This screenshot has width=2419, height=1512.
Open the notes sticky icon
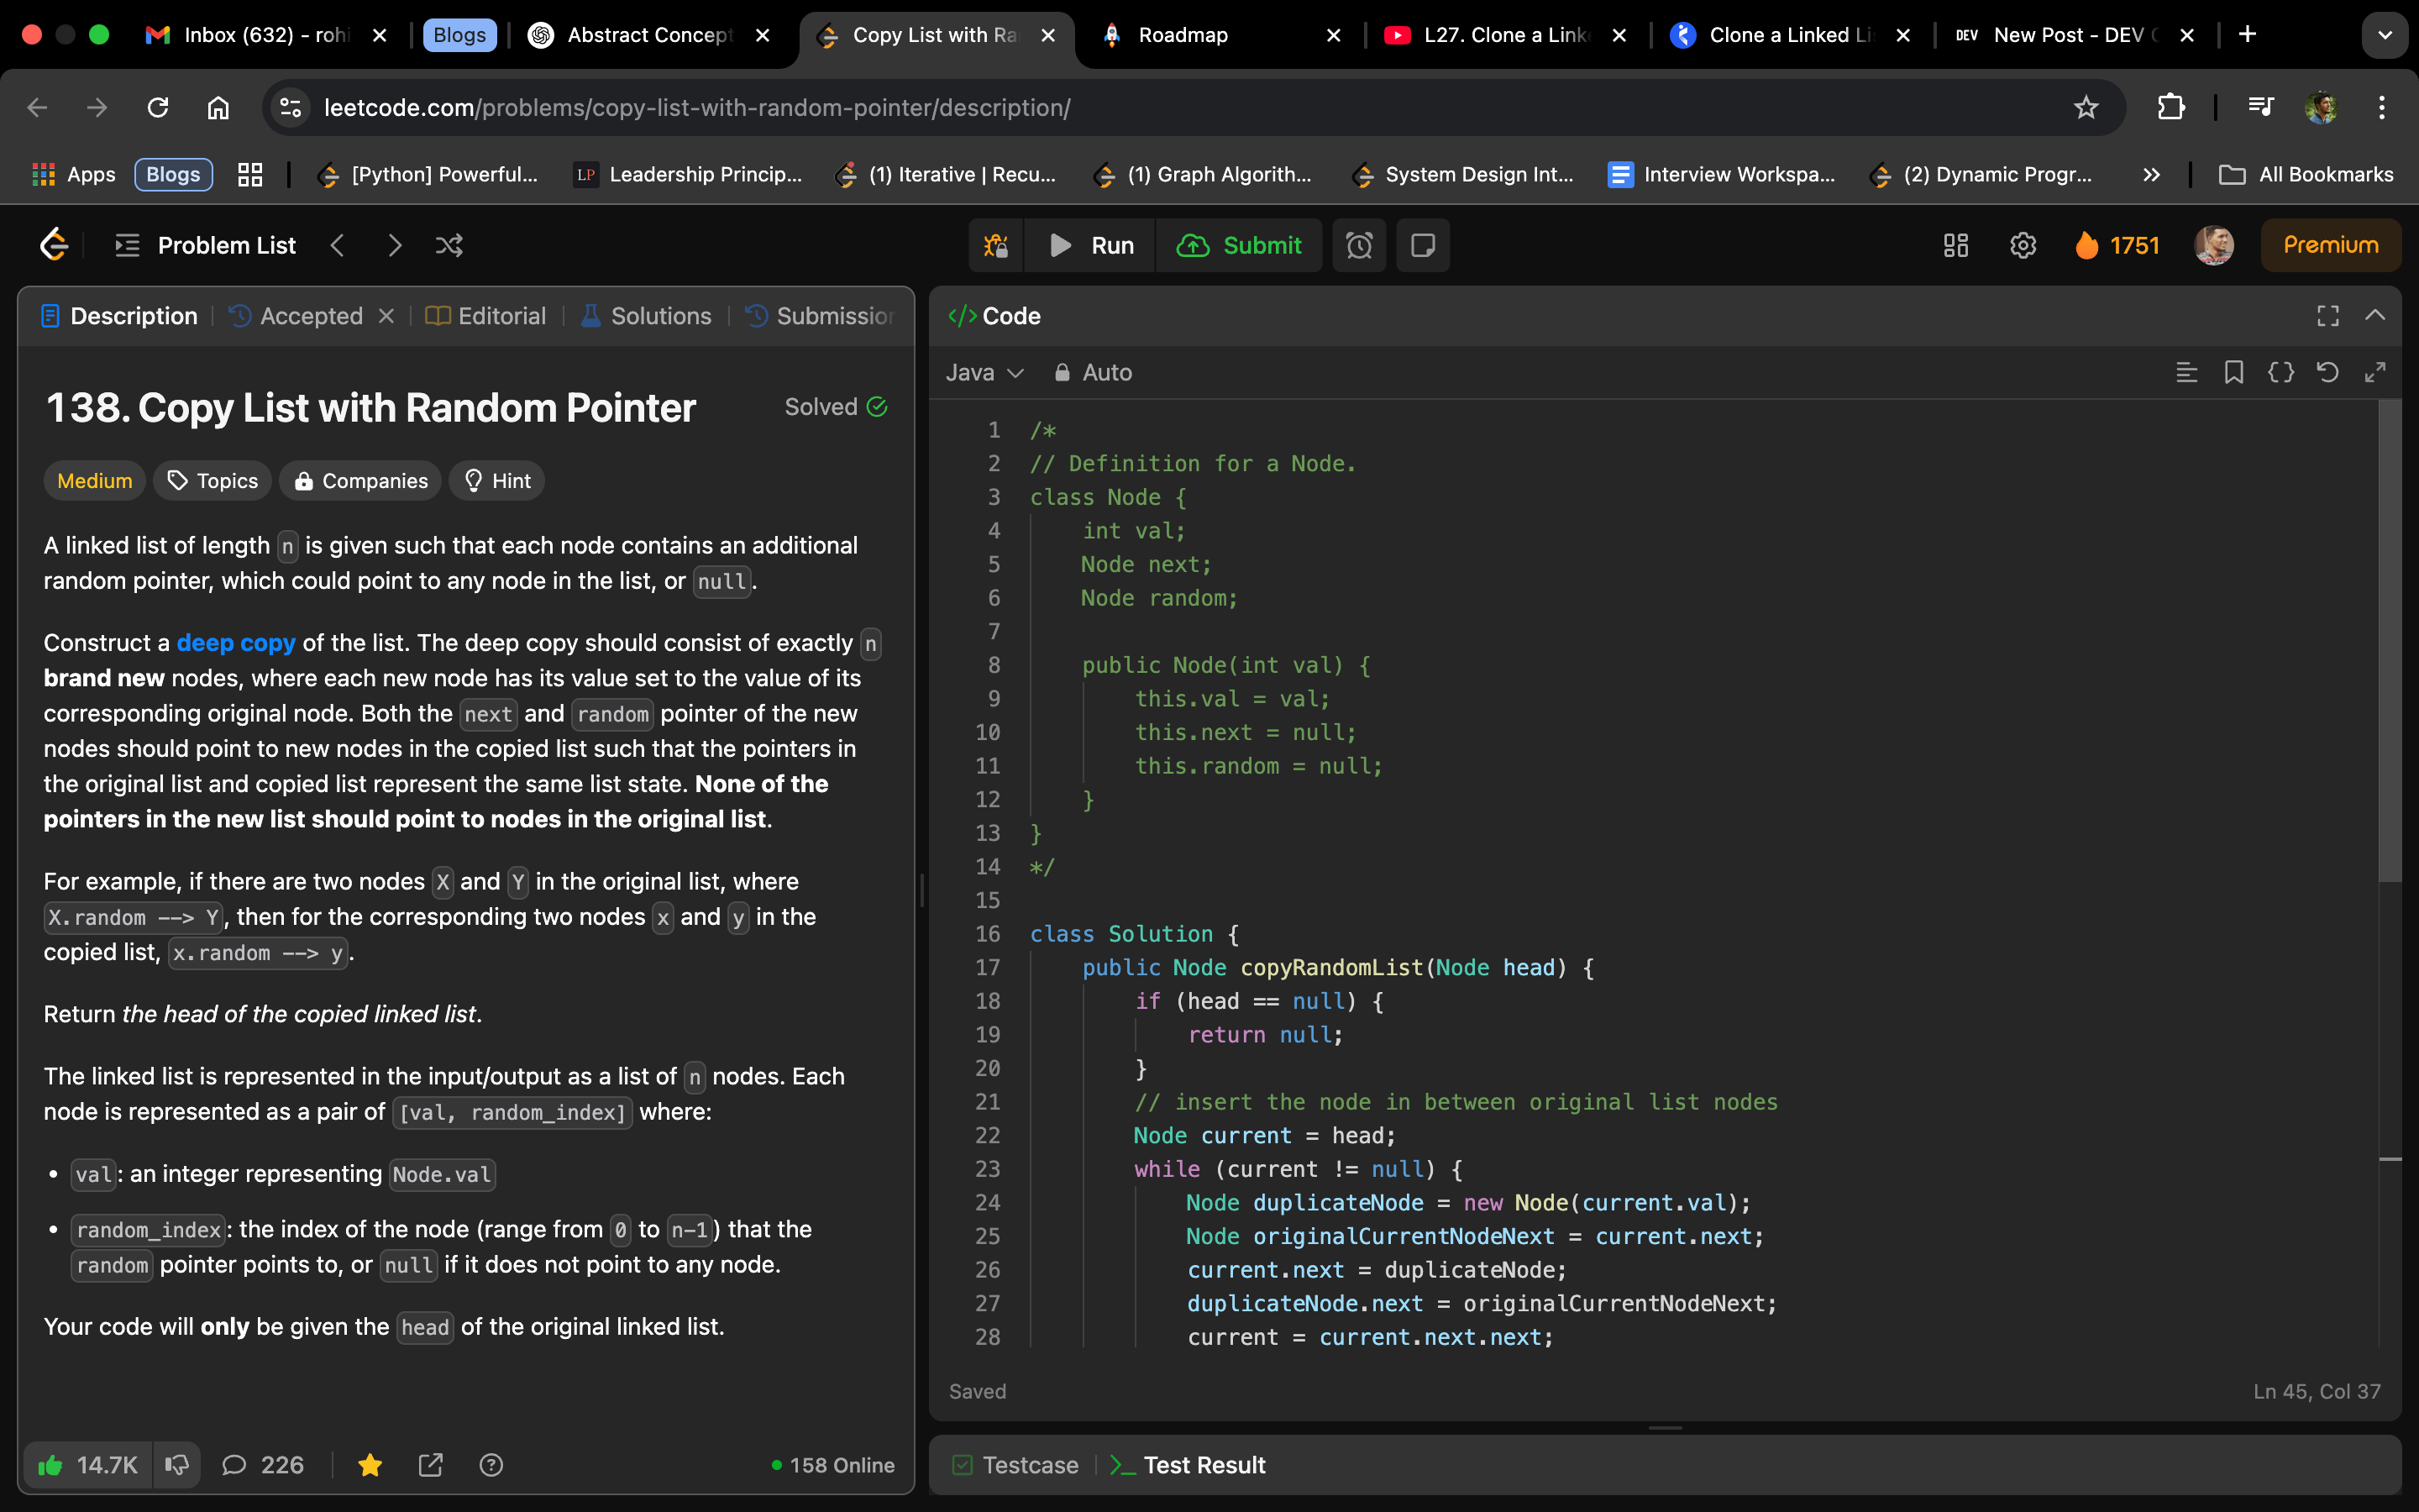[1422, 245]
